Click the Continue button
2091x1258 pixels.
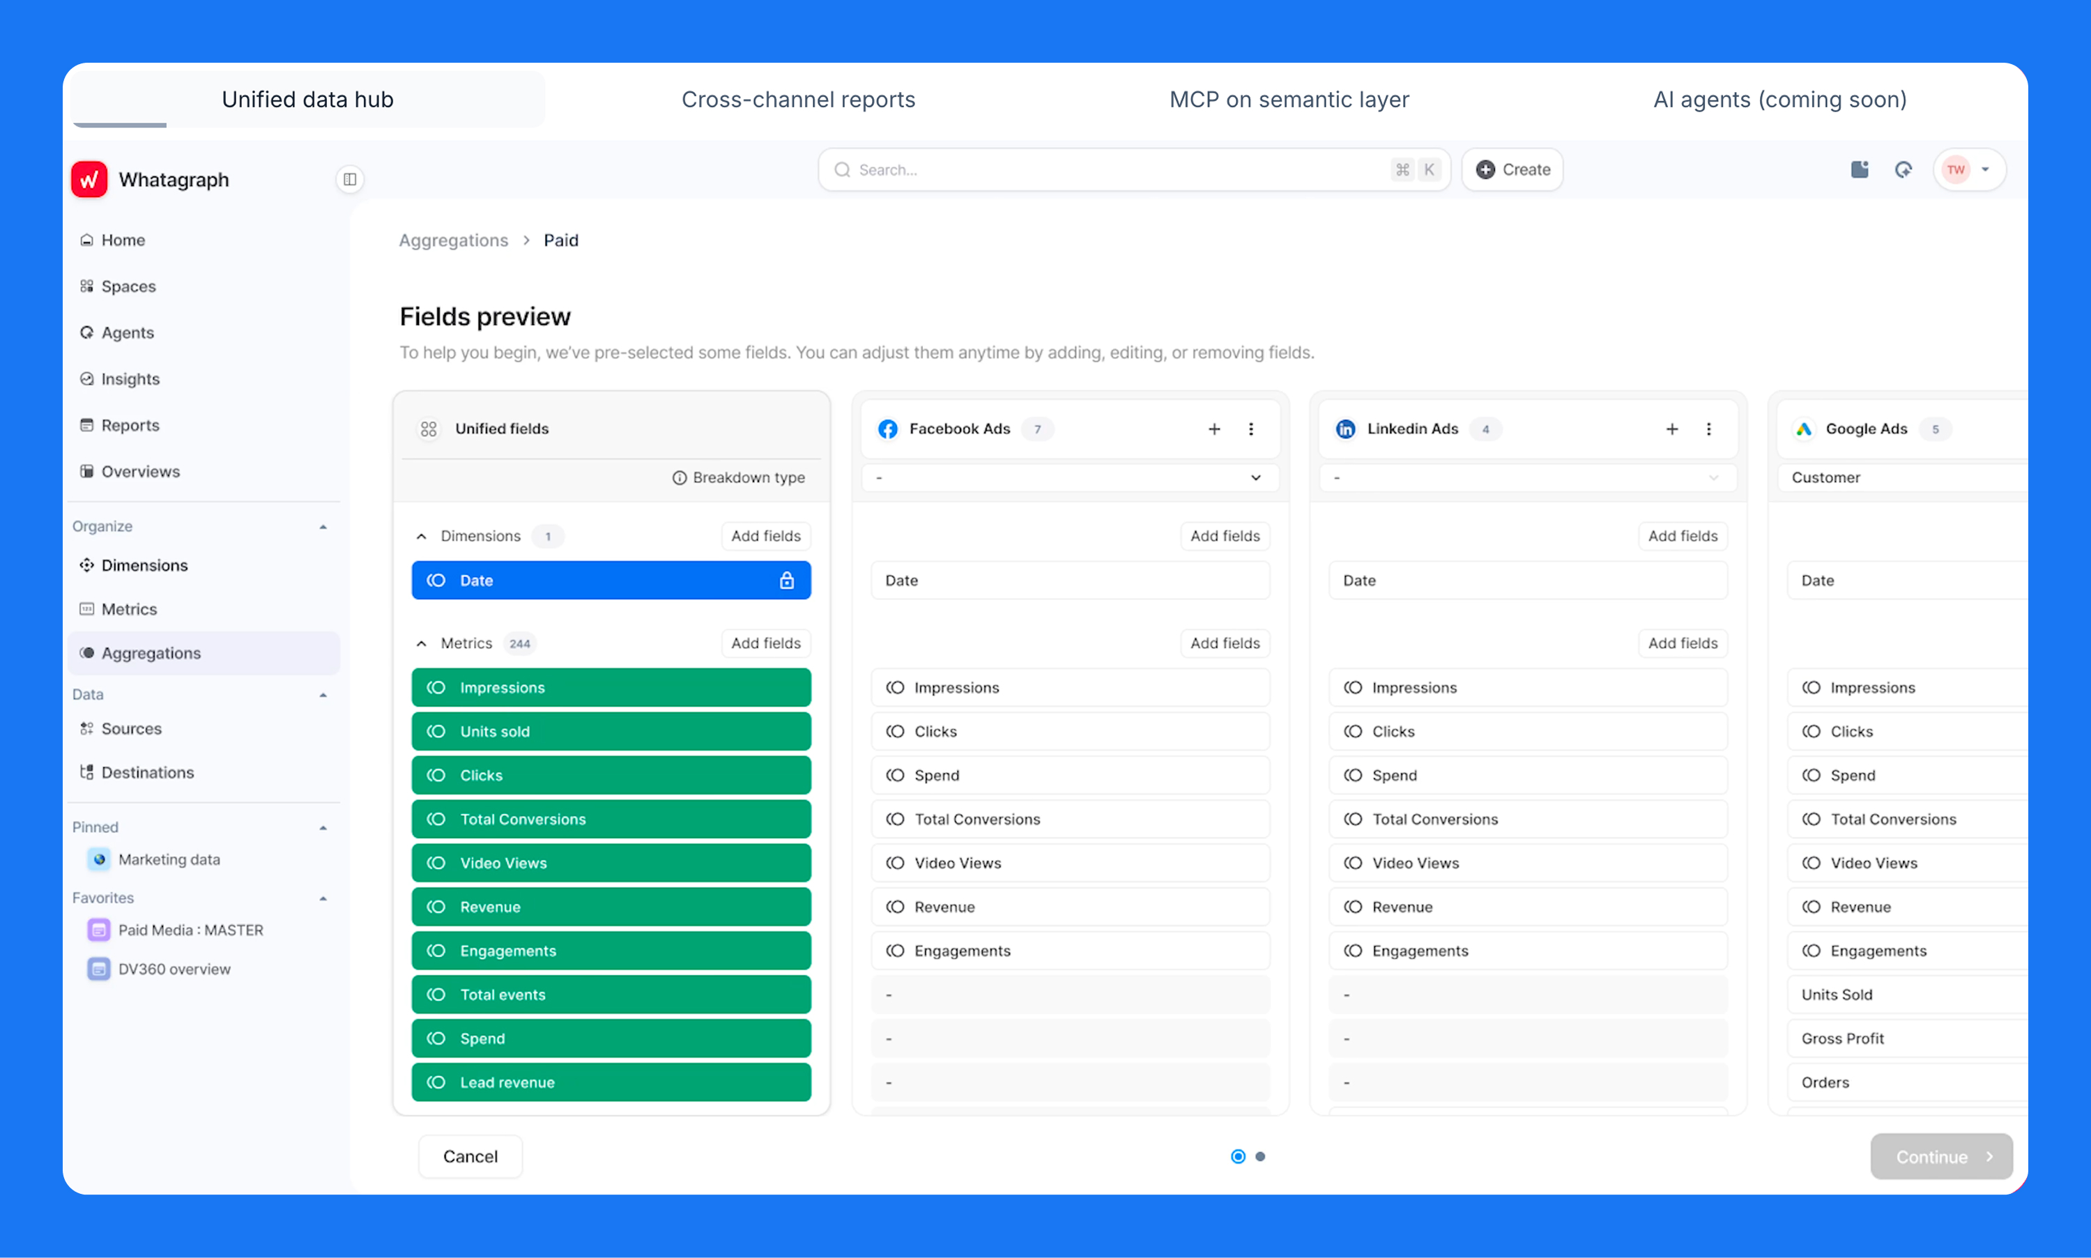[x=1941, y=1156]
